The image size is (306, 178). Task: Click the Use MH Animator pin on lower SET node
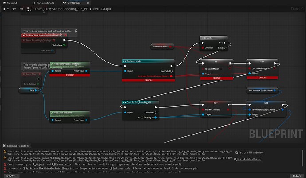203,110
